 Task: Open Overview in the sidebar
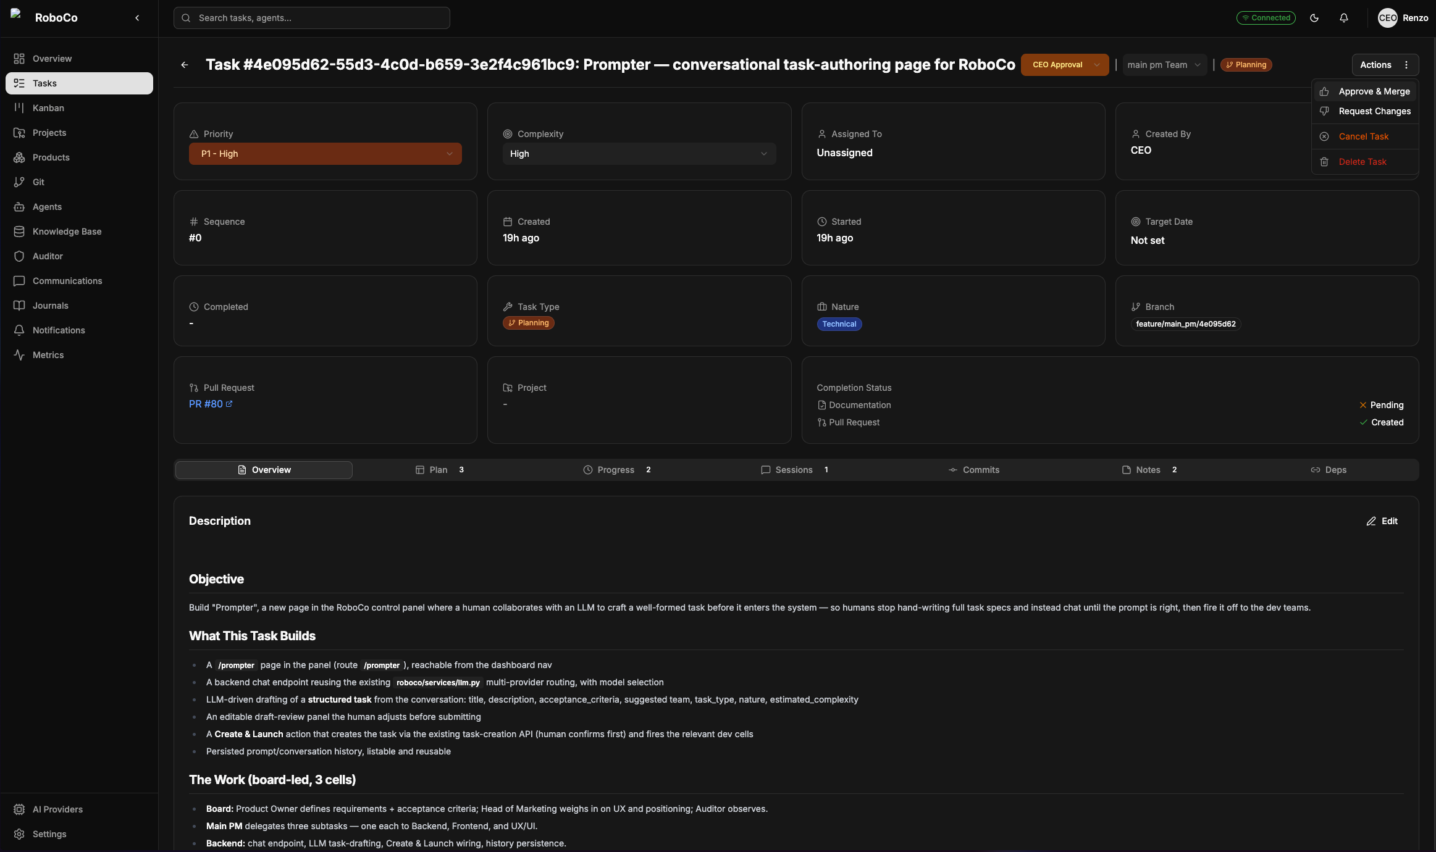(x=79, y=59)
